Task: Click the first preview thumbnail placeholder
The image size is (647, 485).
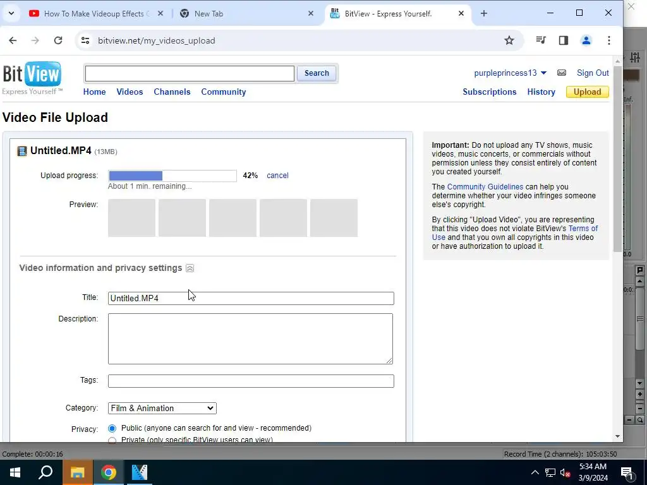Action: point(131,218)
